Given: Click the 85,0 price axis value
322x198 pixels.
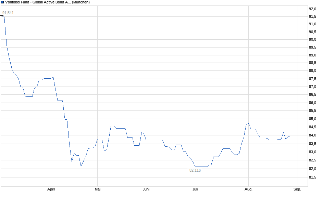Looking at the screenshot, I should tap(312, 119).
